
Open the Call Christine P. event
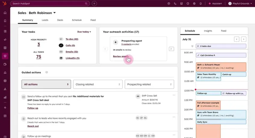click(221, 55)
